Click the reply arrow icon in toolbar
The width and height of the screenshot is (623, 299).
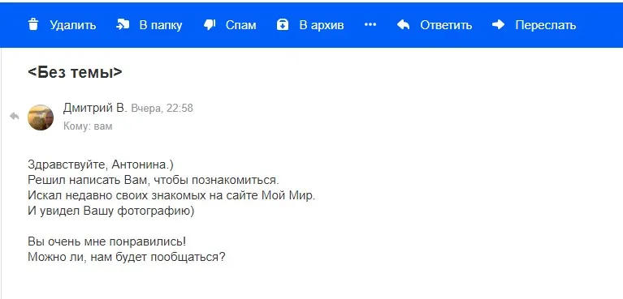(403, 25)
